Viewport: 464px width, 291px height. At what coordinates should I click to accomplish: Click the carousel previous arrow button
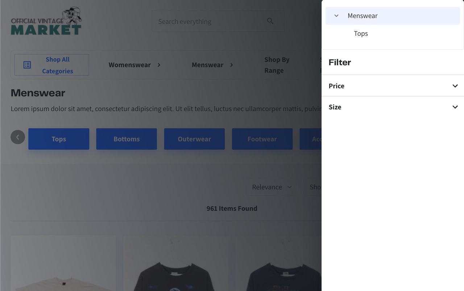18,137
